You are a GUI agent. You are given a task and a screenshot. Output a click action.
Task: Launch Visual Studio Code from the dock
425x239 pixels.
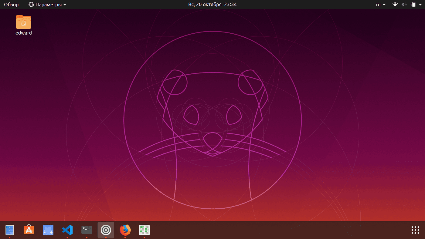pos(67,230)
